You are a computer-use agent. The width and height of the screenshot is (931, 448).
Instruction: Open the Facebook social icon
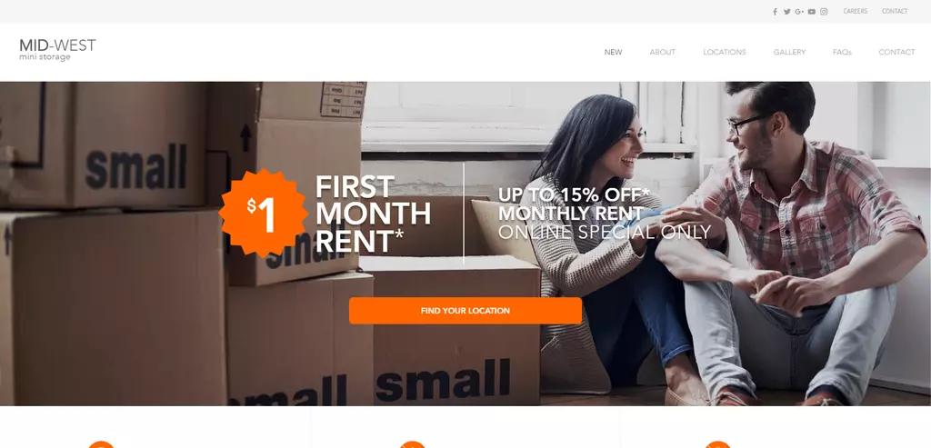pos(775,12)
